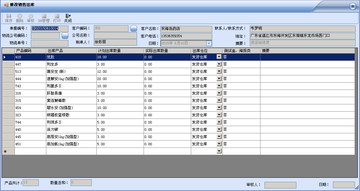Click the 计划出库数量 column header

tap(120, 50)
